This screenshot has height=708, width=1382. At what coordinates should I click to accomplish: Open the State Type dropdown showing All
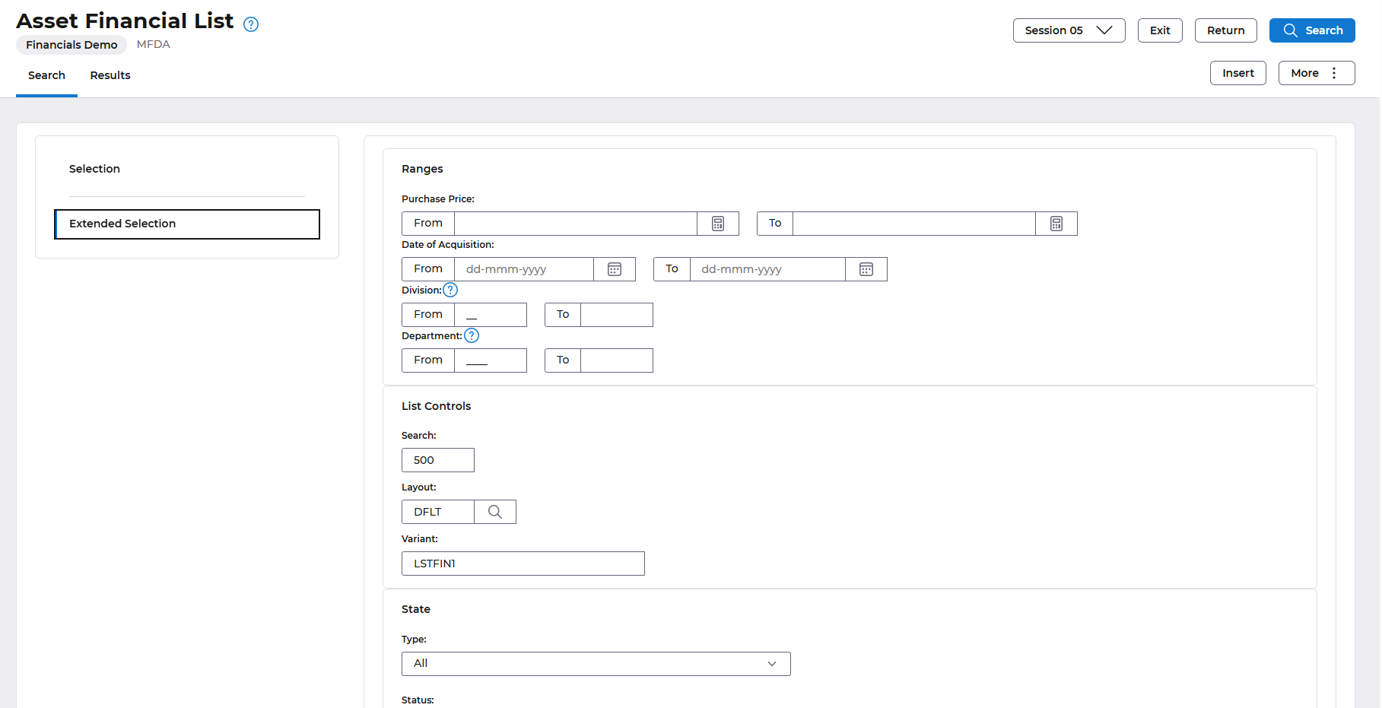pos(596,664)
